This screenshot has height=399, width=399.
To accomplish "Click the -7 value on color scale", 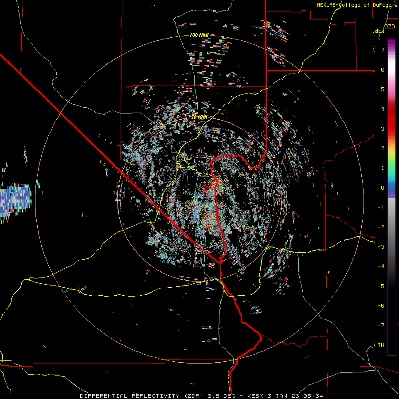I will pos(381,325).
